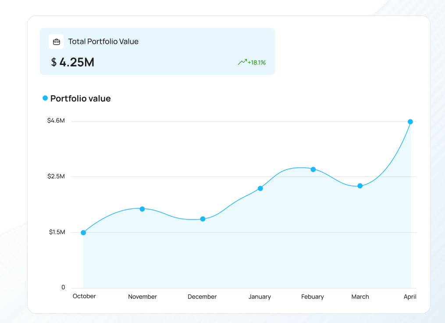Select the October data point on chart
The width and height of the screenshot is (445, 323).
[83, 233]
